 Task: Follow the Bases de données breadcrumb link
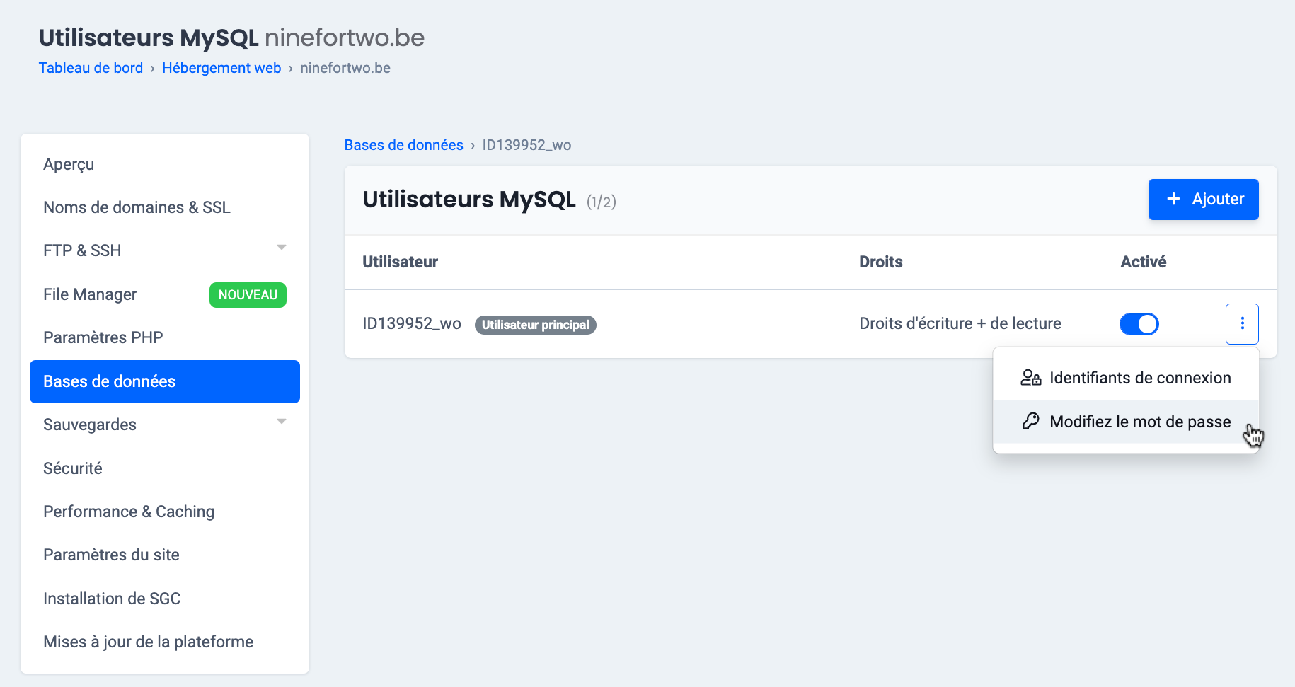403,145
